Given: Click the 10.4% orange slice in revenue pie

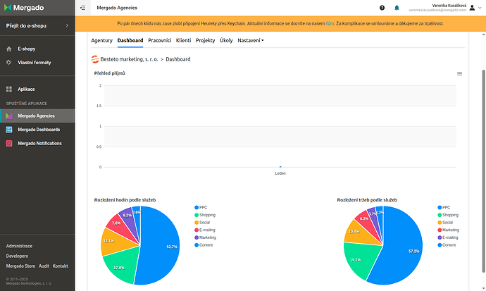Looking at the screenshot, I should click(x=361, y=233).
